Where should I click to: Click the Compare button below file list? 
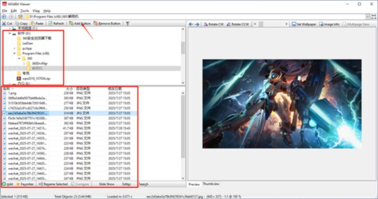pos(80,184)
